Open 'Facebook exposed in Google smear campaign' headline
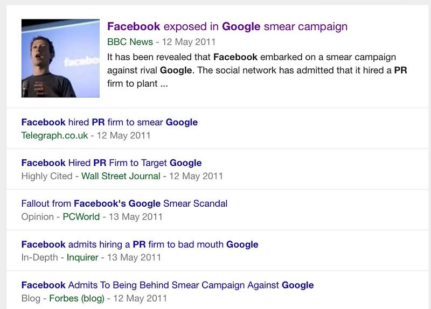This screenshot has height=309, width=431. (227, 26)
